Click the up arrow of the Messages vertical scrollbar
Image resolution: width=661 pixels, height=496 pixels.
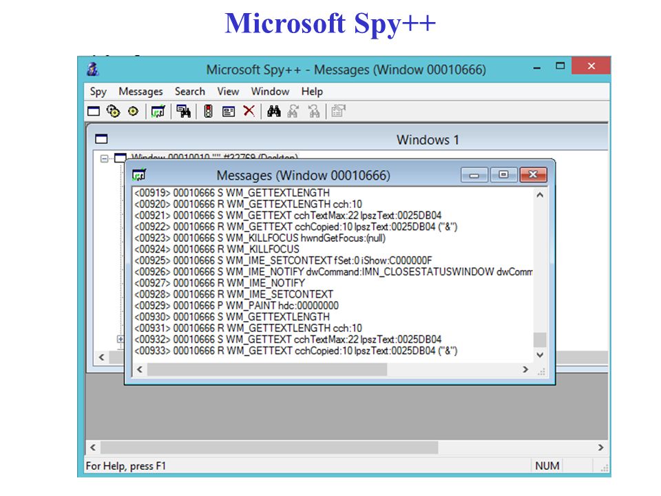(x=540, y=195)
